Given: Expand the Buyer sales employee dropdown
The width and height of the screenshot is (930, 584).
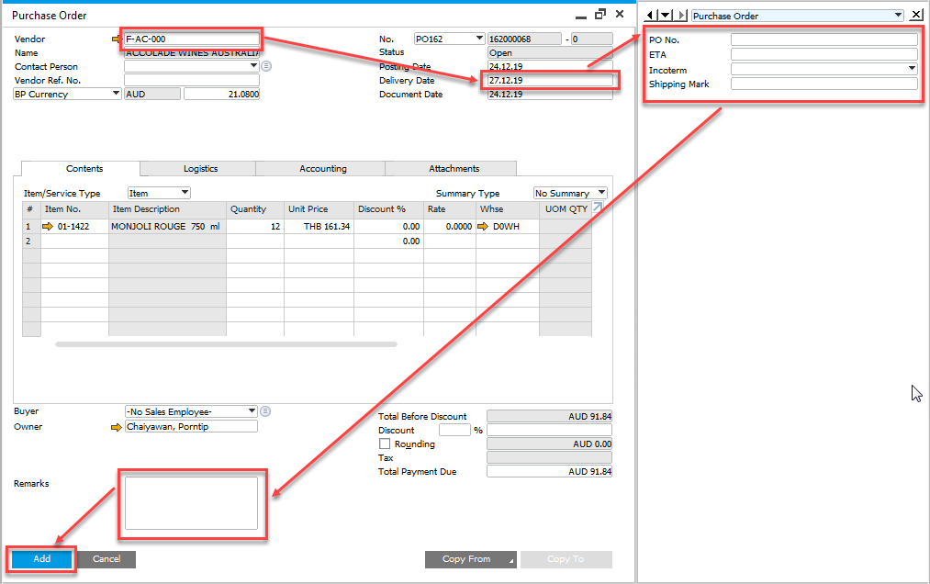Looking at the screenshot, I should [x=252, y=411].
